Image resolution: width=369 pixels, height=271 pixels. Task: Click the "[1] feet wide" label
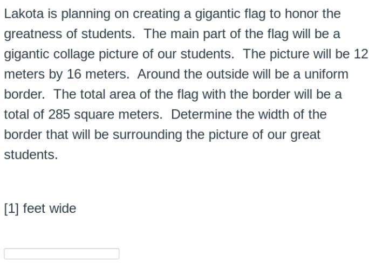tap(40, 209)
